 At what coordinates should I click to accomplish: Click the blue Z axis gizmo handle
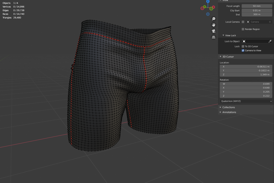pyautogui.click(x=208, y=1)
